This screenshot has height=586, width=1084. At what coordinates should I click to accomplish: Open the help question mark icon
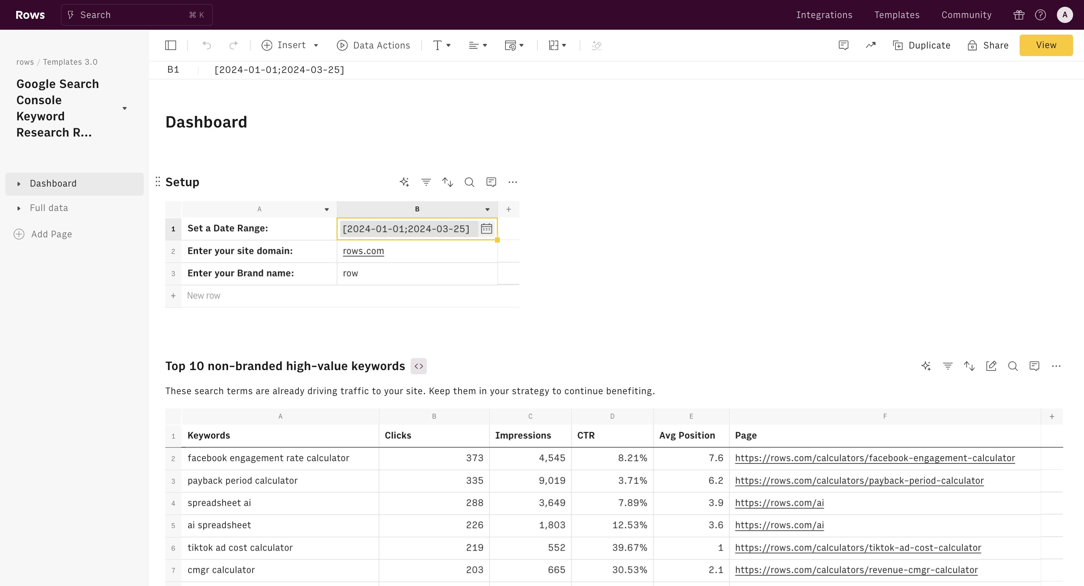pos(1040,15)
